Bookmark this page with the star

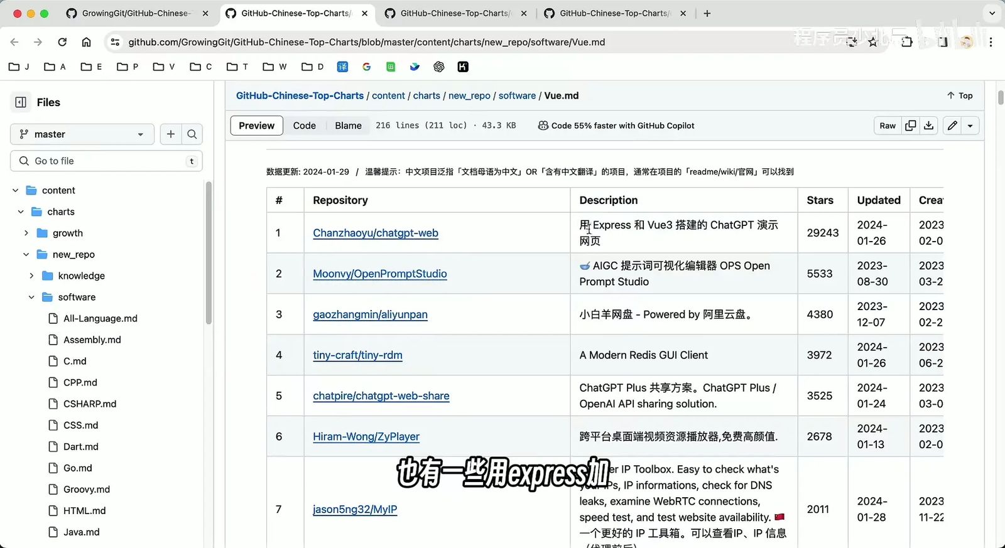coord(872,42)
